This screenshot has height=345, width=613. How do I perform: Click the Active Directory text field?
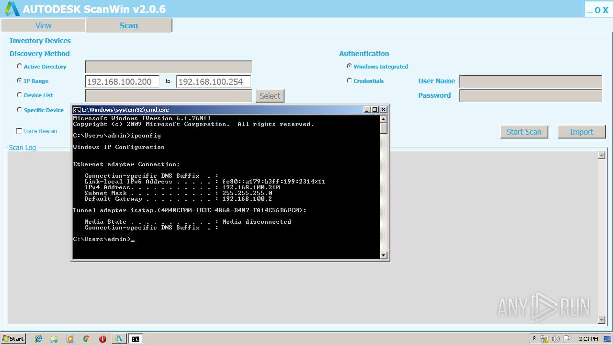(x=168, y=67)
